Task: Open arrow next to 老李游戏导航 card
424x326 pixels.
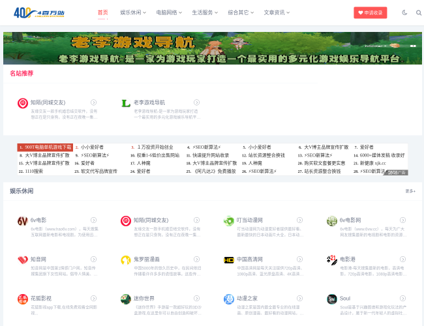Action: coord(196,102)
